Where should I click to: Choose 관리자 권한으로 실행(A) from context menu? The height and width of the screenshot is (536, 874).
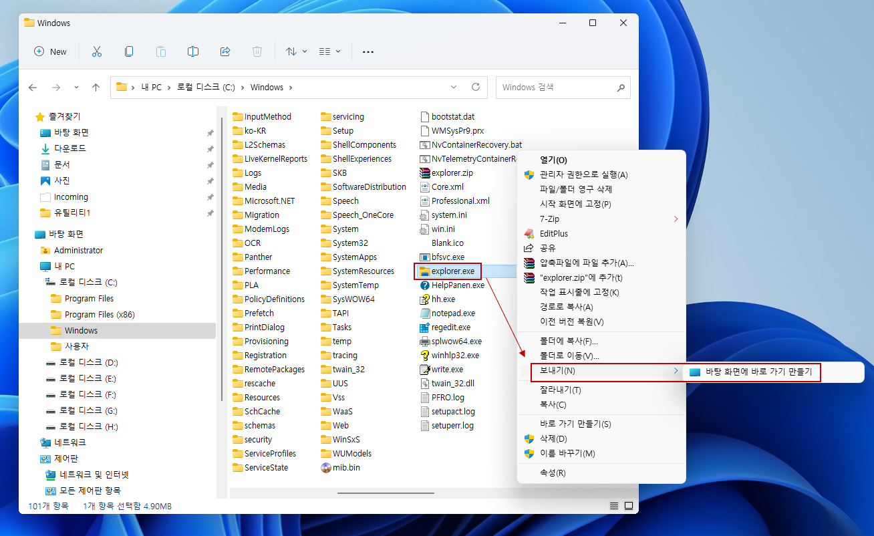tap(601, 175)
